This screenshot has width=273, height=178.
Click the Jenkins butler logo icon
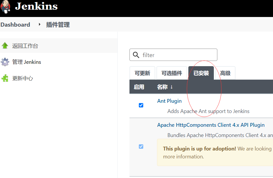pyautogui.click(x=5, y=7)
